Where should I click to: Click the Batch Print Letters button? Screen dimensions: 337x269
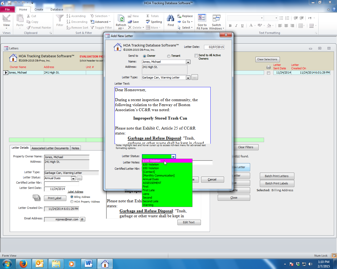(277, 176)
